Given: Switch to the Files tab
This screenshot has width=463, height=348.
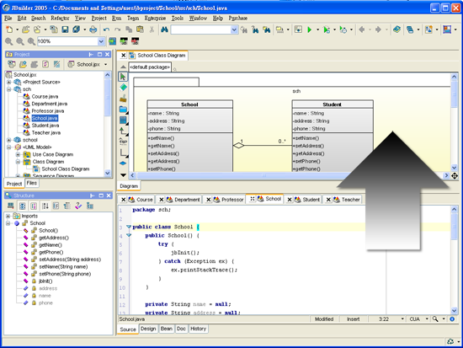Looking at the screenshot, I should pos(32,183).
